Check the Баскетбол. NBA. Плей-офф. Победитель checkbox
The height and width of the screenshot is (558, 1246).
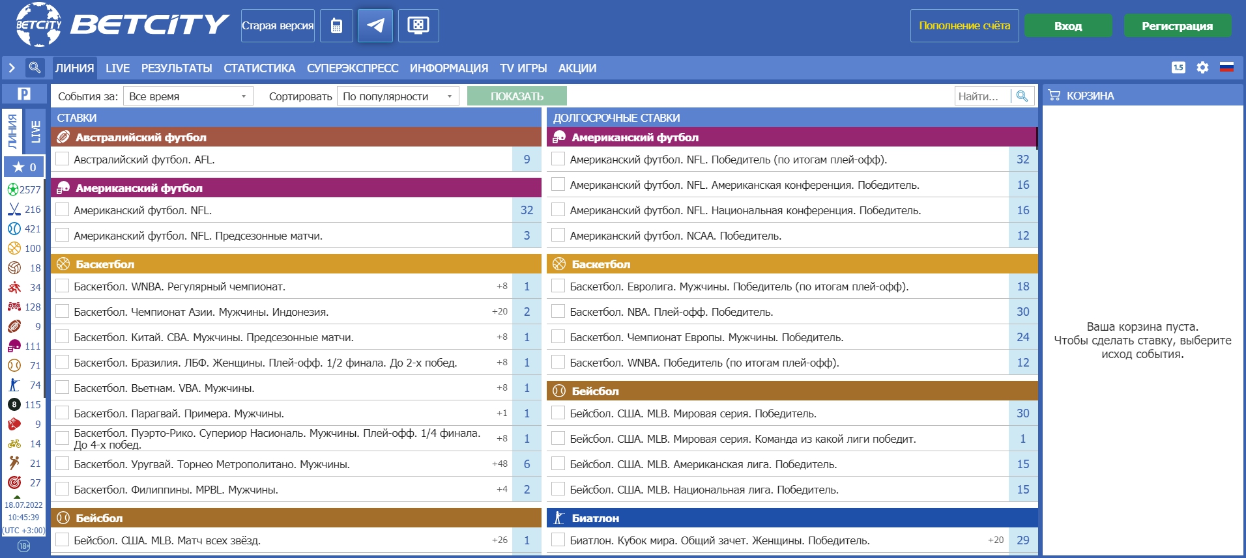558,311
